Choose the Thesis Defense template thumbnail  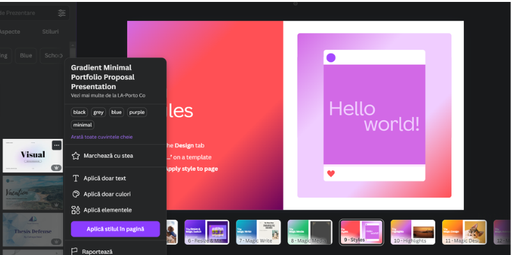32,229
